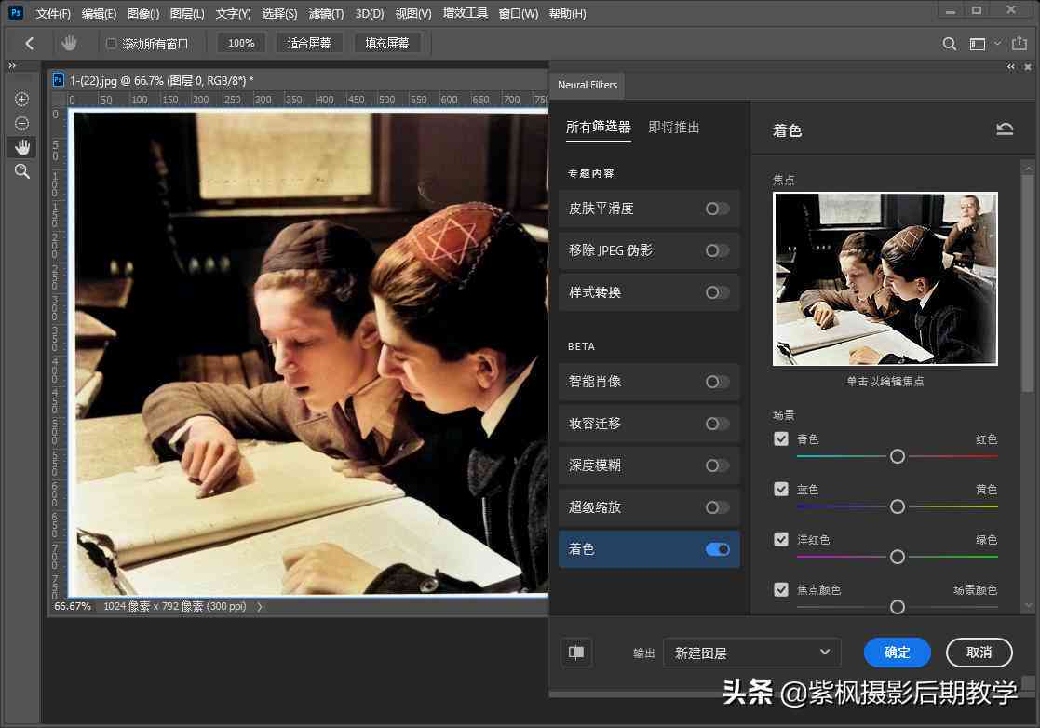
Task: Select the Hand tool in Neural Filters toolbar
Action: pyautogui.click(x=22, y=147)
